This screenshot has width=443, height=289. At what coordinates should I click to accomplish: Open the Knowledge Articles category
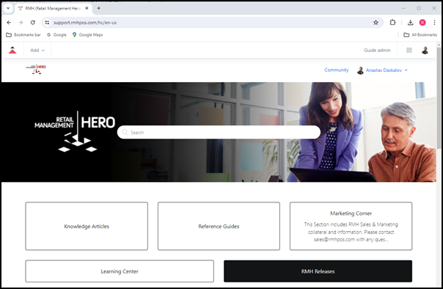pos(87,226)
